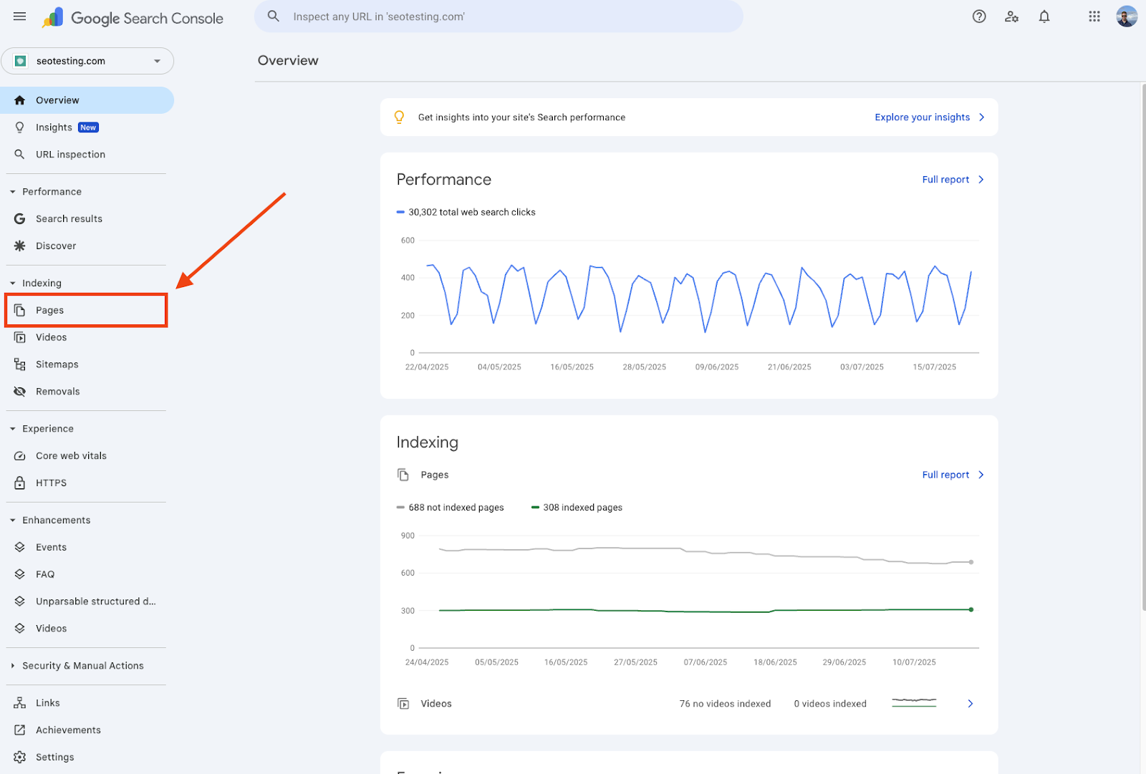Click the HTTPS lock icon

[x=19, y=483]
